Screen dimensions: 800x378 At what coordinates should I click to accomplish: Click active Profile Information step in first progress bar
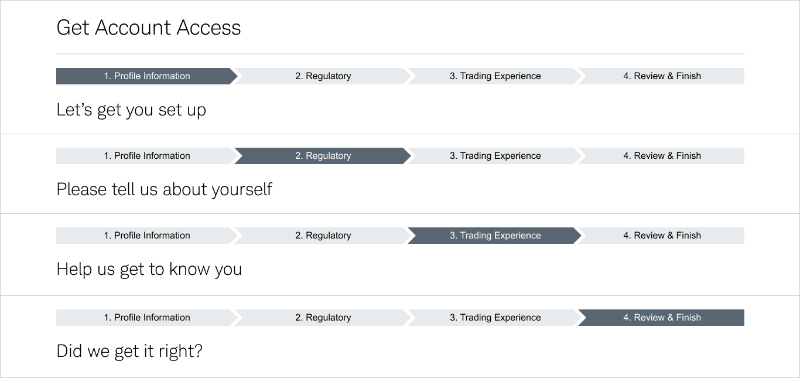(146, 76)
